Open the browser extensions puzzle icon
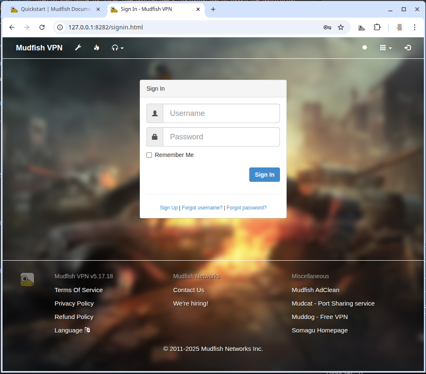 pos(377,27)
